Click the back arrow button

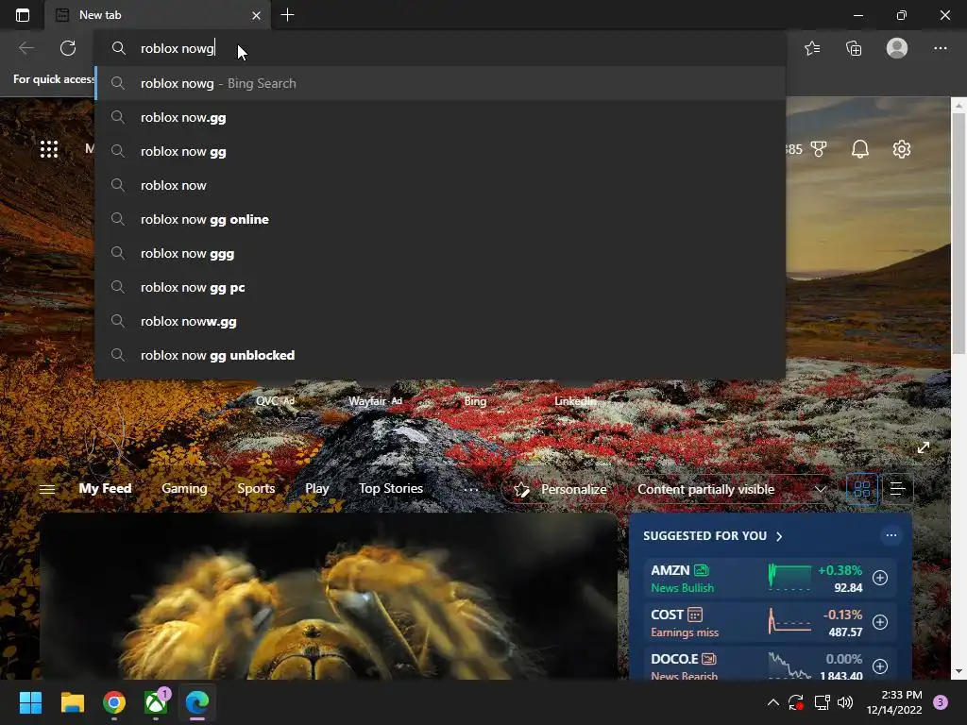coord(25,48)
